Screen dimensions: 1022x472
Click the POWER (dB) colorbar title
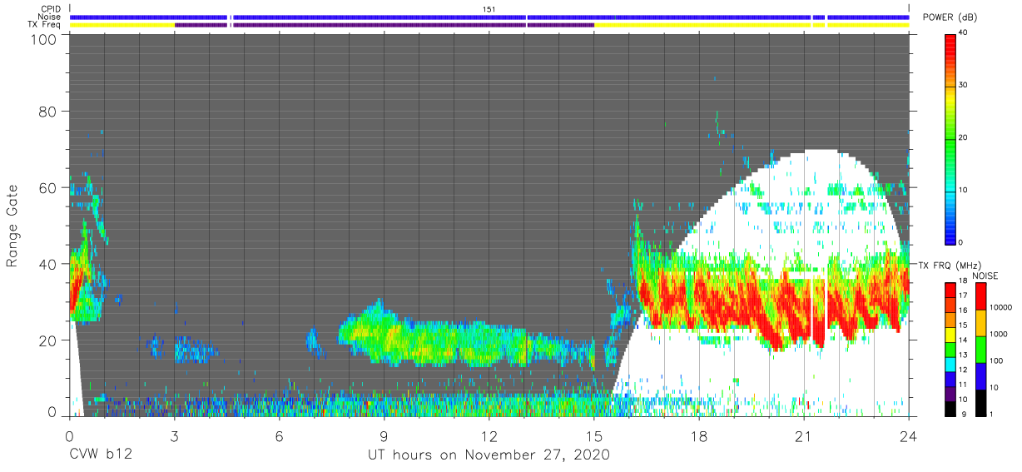[950, 17]
